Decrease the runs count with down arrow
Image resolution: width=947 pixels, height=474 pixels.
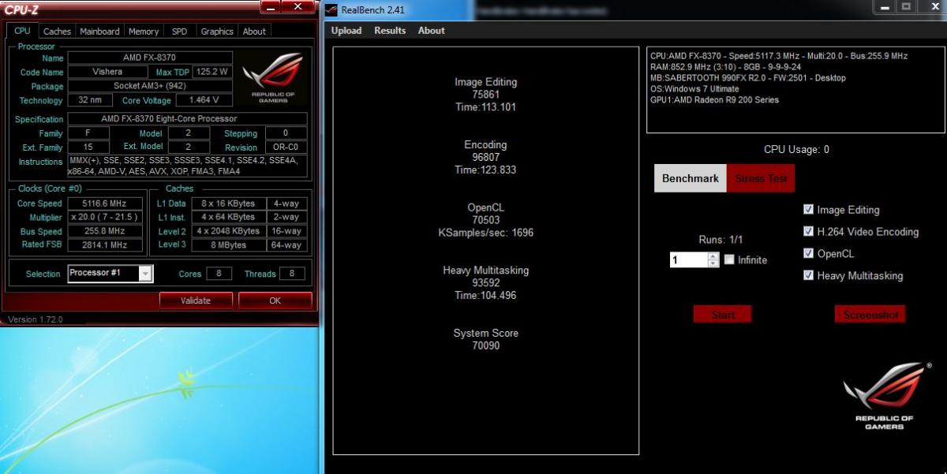click(x=713, y=263)
